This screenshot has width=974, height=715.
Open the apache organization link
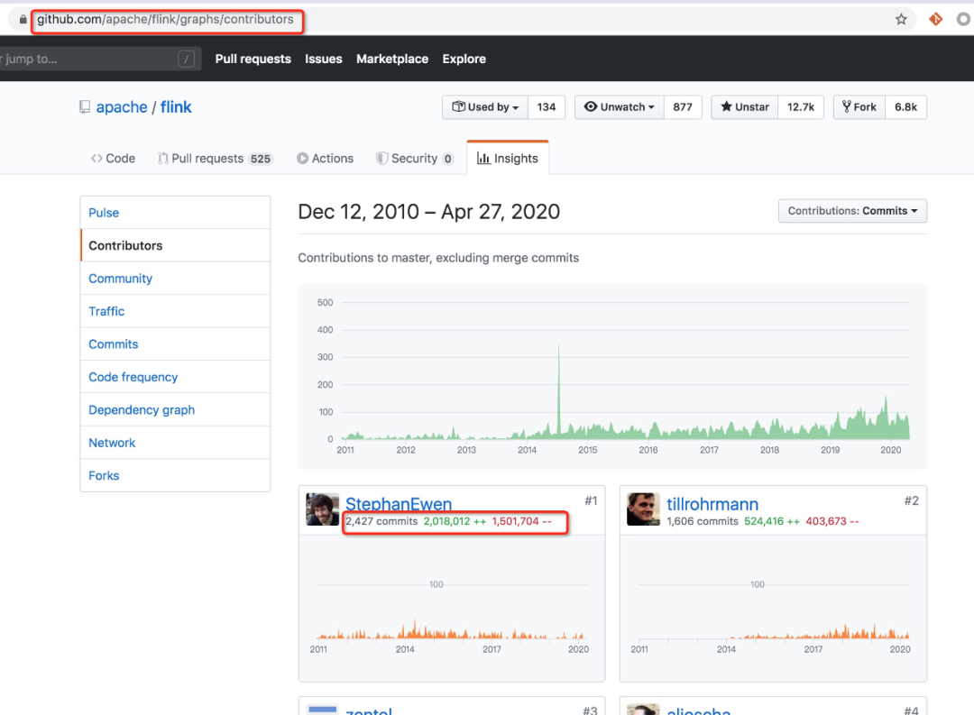tap(121, 107)
